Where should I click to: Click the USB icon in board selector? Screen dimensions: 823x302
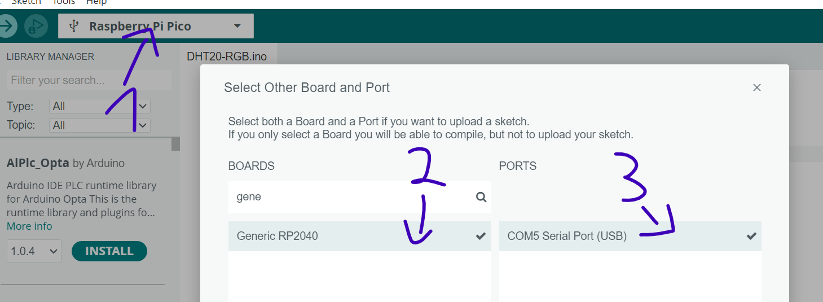click(x=73, y=26)
